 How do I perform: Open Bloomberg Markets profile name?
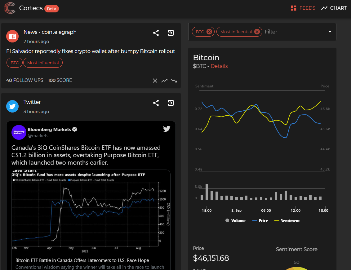pos(49,129)
